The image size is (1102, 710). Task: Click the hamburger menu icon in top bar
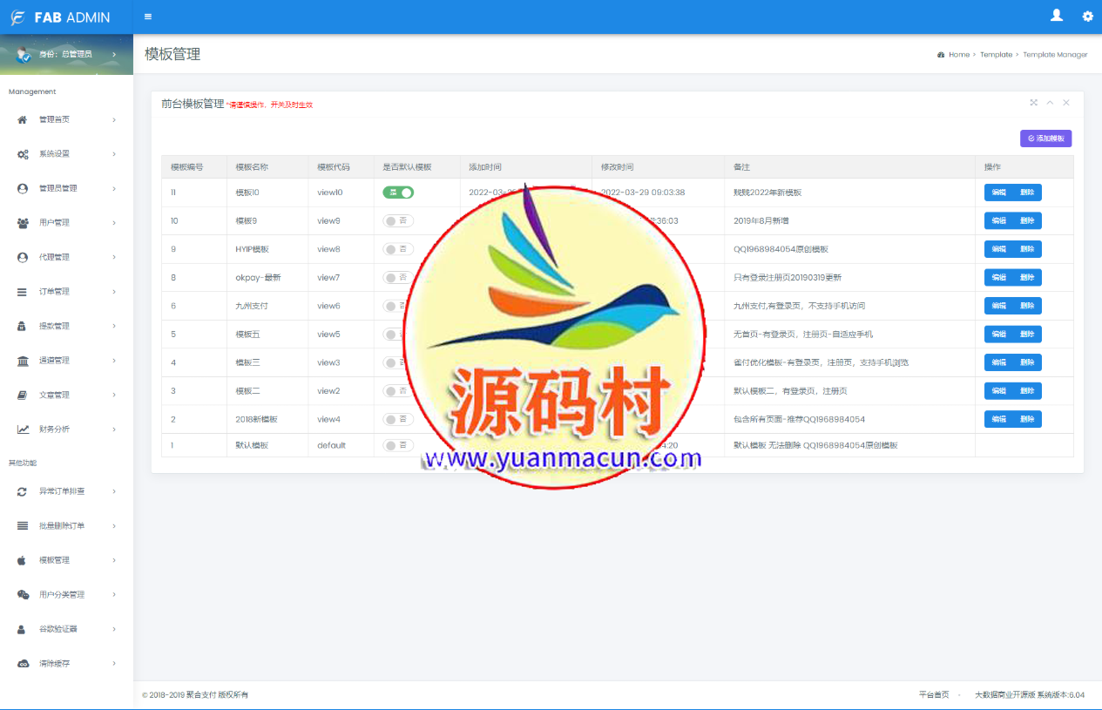pos(148,17)
